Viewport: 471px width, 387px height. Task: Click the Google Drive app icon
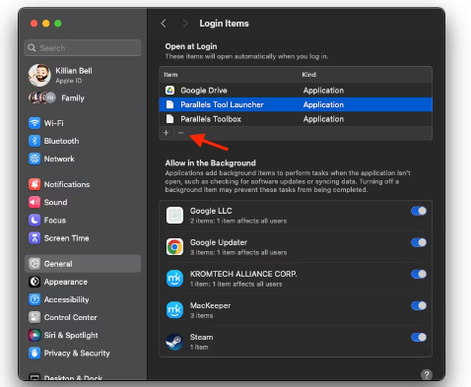pyautogui.click(x=169, y=91)
